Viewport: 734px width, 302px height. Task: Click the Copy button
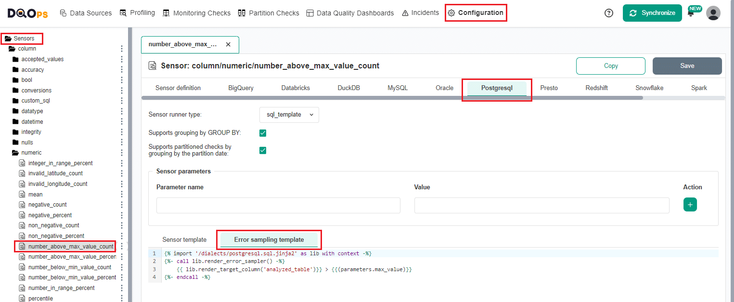pos(611,66)
